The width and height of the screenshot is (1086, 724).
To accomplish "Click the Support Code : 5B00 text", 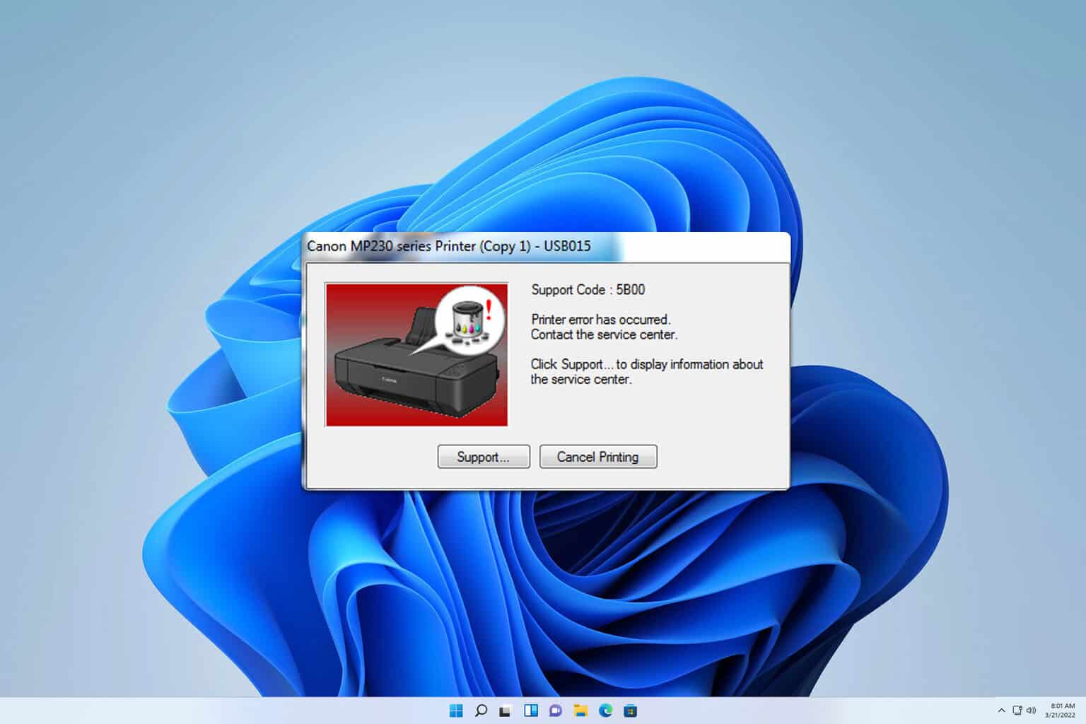I will [588, 290].
